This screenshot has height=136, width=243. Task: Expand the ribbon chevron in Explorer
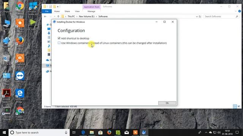(235, 11)
